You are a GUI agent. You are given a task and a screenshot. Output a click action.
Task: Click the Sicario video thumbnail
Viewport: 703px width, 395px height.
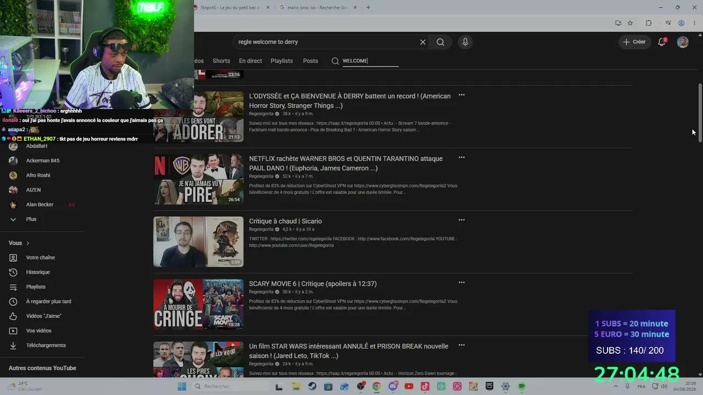pos(198,241)
